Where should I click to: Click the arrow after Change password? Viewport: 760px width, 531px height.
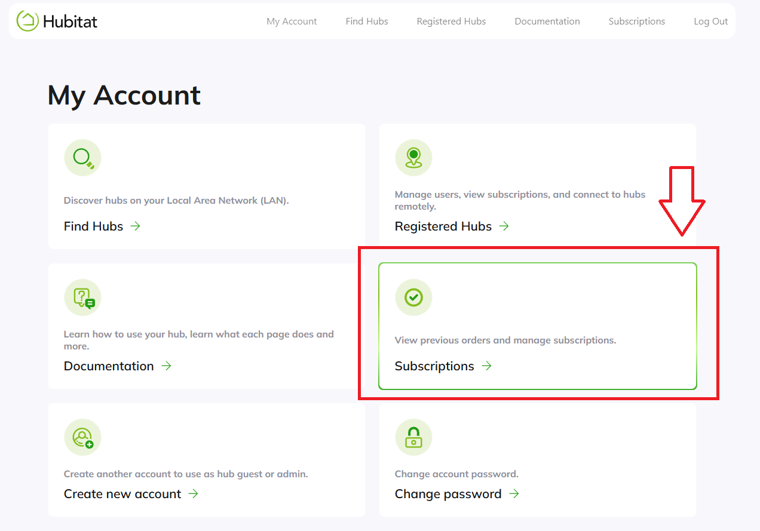click(x=514, y=494)
